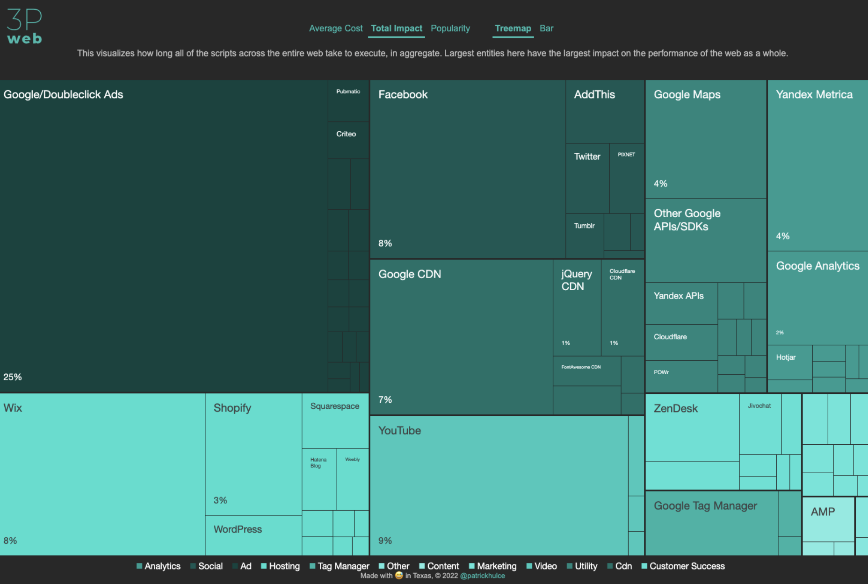Click the 3P web logo
Image resolution: width=868 pixels, height=584 pixels.
pos(24,26)
